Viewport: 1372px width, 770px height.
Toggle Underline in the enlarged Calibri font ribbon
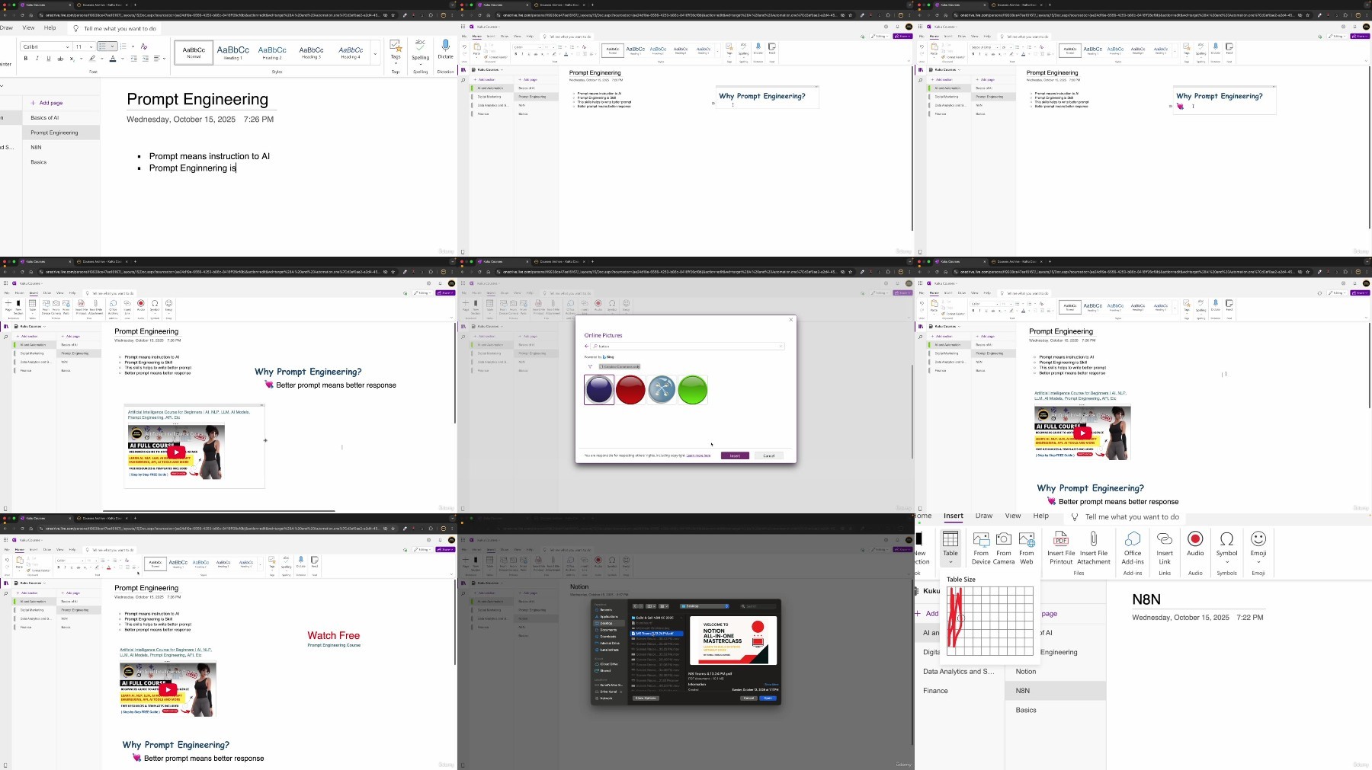tap(49, 58)
